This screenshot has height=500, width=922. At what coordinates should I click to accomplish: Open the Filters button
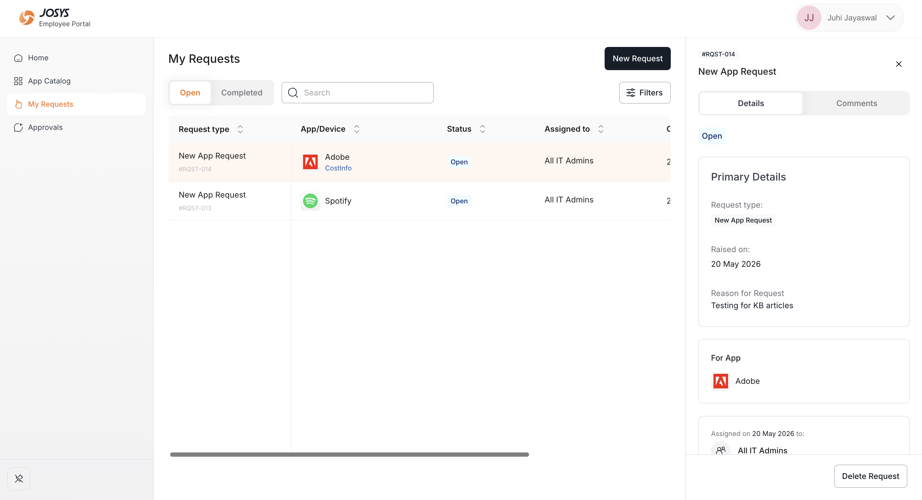(x=645, y=93)
